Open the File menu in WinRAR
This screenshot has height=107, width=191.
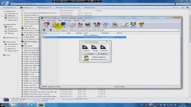pyautogui.click(x=43, y=21)
